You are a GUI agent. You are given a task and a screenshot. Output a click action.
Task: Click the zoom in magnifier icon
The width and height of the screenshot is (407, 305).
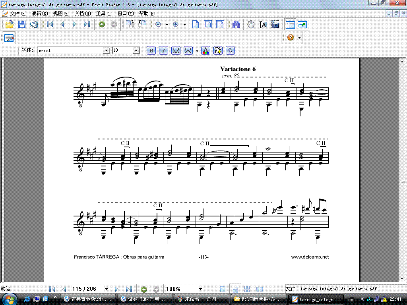[x=176, y=24]
